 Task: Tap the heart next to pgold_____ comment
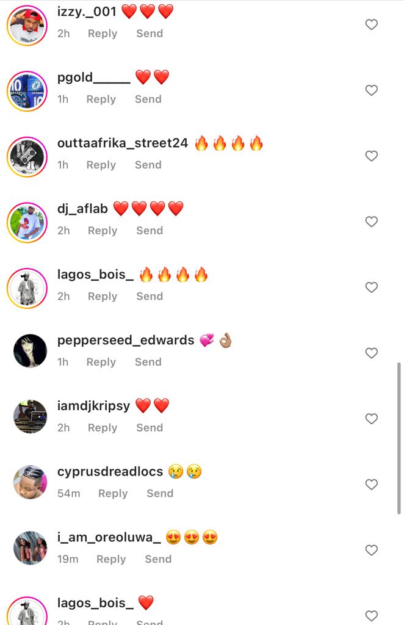pos(371,90)
